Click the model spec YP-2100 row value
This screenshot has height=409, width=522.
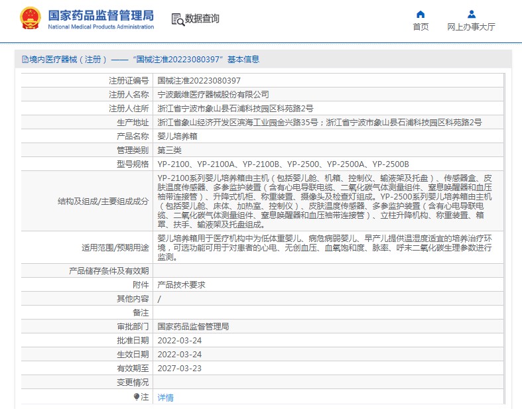[x=283, y=164]
